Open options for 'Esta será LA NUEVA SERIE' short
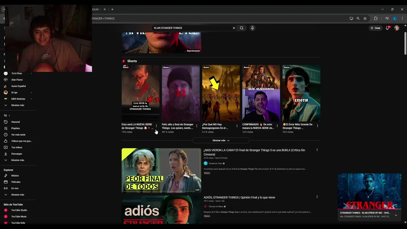Image resolution: width=407 pixels, height=229 pixels. 156,126
